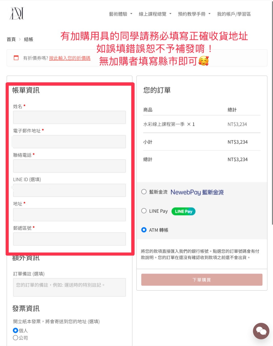Expand 線上課程總覽 dropdown arrow
Viewport: 273px width, 346px height.
click(170, 14)
